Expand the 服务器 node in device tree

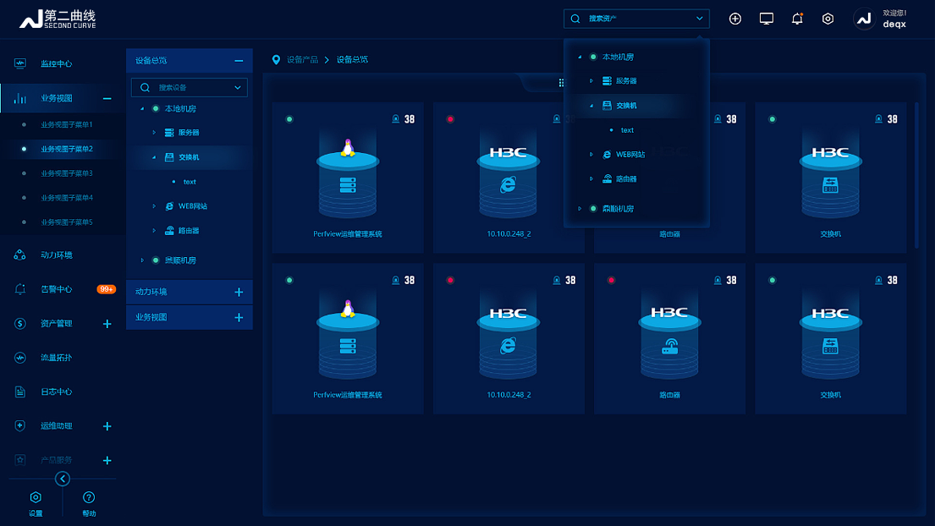click(154, 133)
